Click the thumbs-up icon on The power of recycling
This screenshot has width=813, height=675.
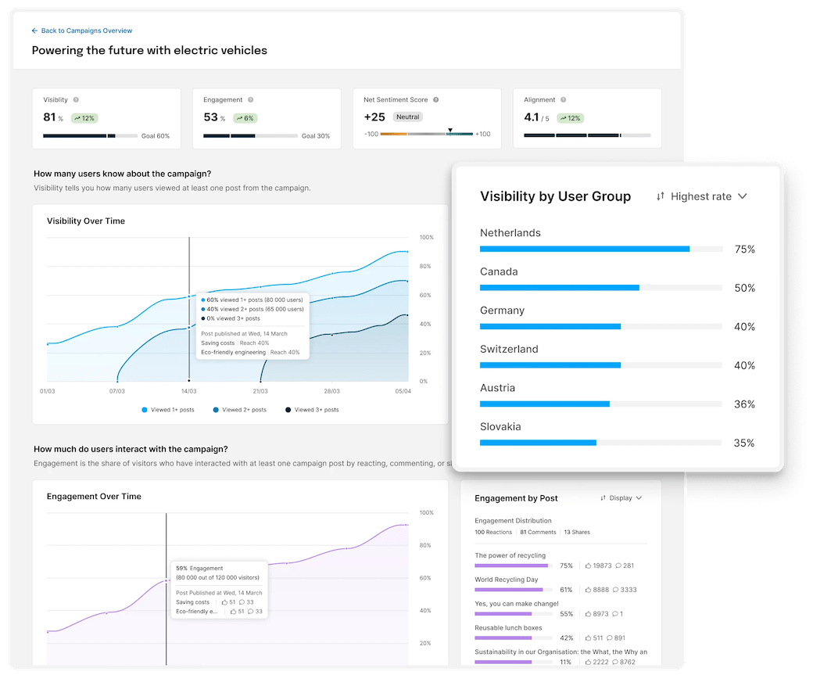(x=589, y=565)
